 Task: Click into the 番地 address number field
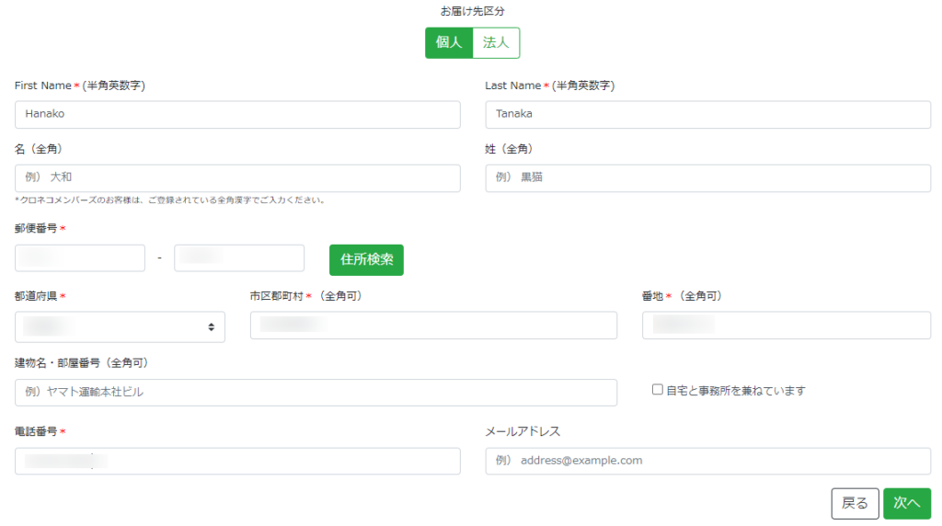tap(786, 326)
